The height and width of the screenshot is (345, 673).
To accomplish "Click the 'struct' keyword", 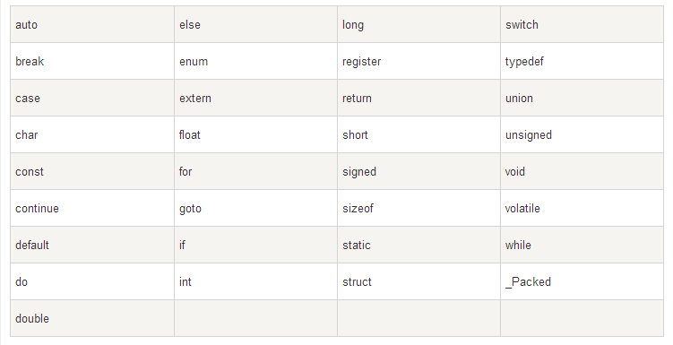I will [x=357, y=282].
